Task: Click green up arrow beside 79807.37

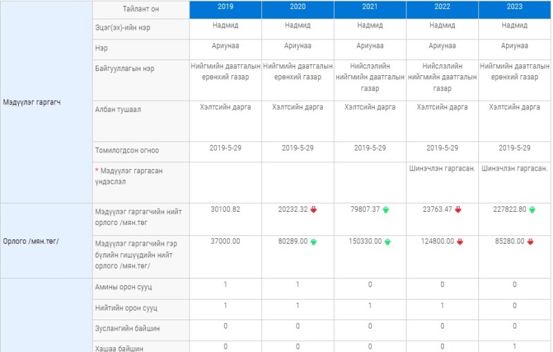Action: click(x=386, y=210)
